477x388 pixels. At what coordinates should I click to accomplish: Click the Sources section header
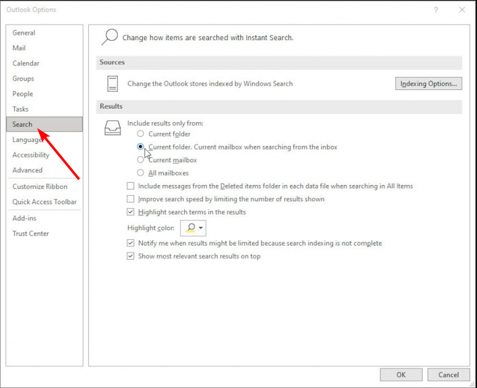point(279,62)
